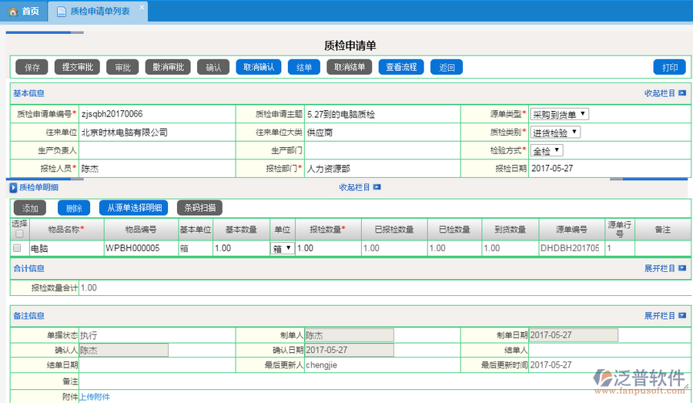Check the select-all checkbox in table header
Image resolution: width=693 pixels, height=403 pixels.
[19, 233]
